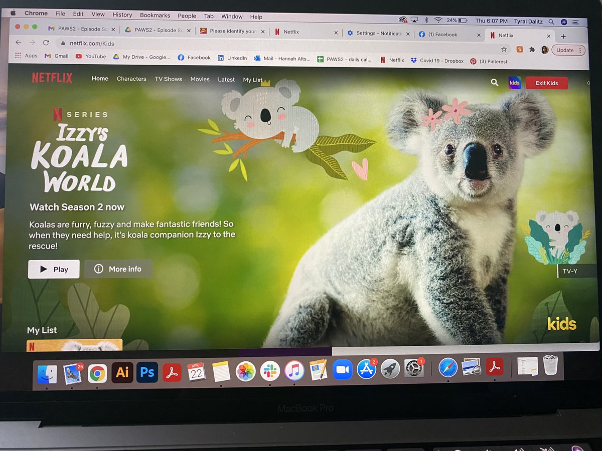Open iTunes music app from the Dock
This screenshot has width=602, height=451.
294,371
